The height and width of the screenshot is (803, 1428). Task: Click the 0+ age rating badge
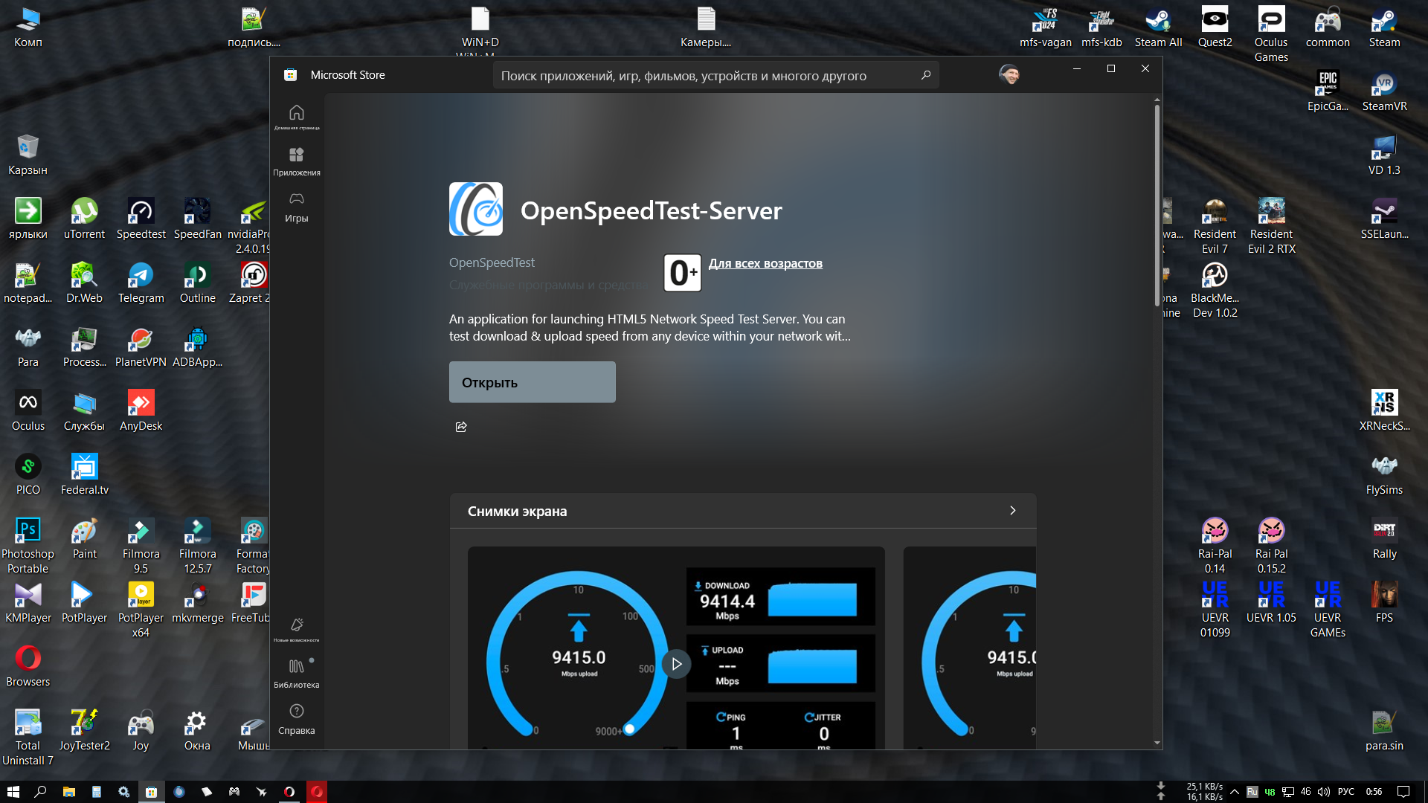[x=682, y=273]
